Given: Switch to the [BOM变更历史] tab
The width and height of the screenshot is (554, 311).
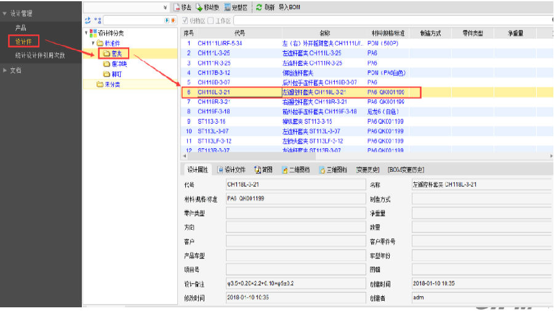Looking at the screenshot, I should click(406, 170).
